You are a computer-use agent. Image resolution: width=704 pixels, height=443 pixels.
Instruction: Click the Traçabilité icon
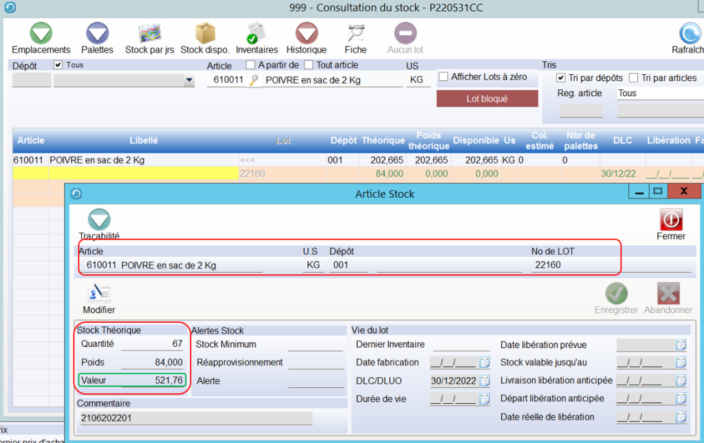[99, 220]
